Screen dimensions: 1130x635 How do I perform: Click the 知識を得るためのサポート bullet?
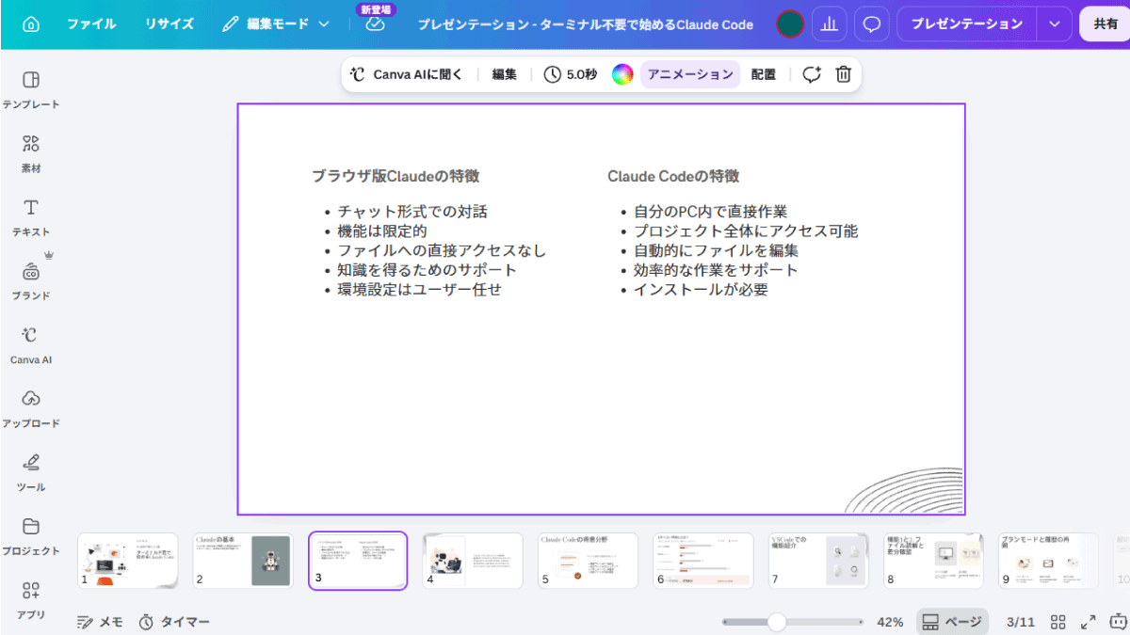pos(427,270)
